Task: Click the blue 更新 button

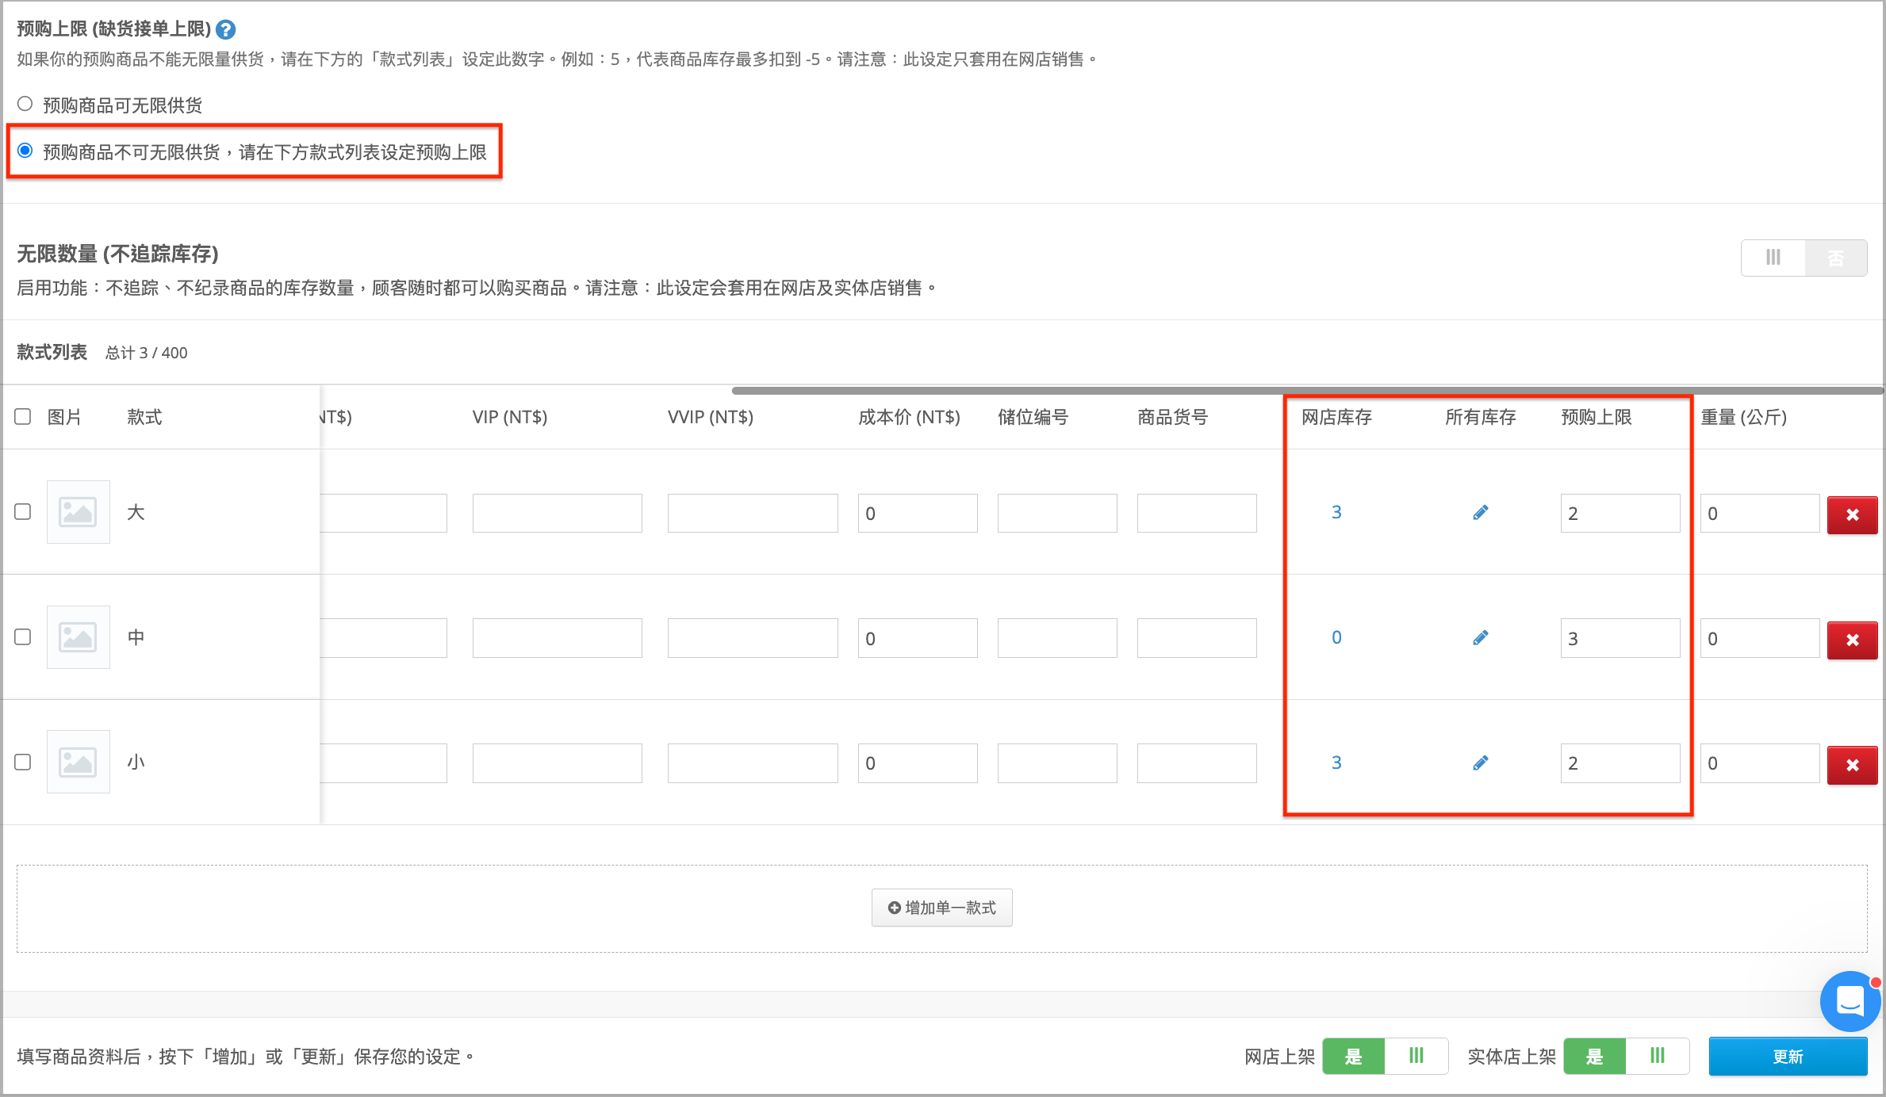Action: [x=1788, y=1056]
